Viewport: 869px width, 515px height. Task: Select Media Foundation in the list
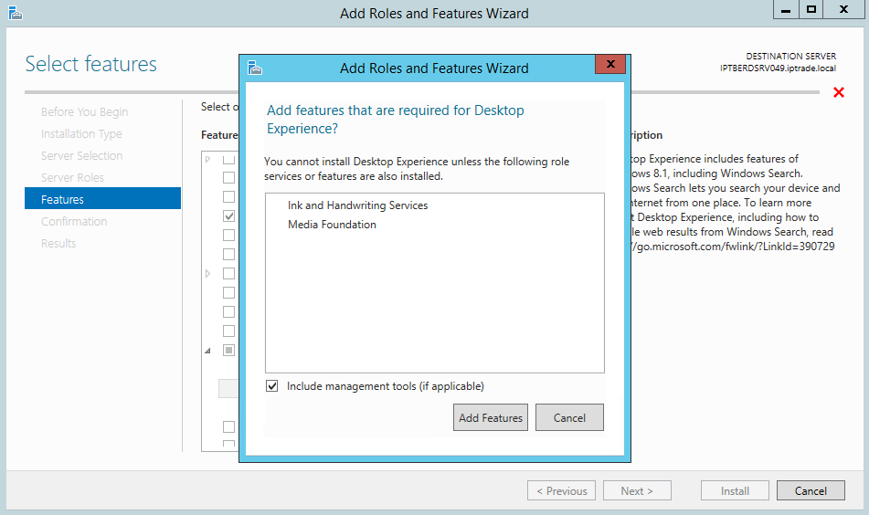332,225
